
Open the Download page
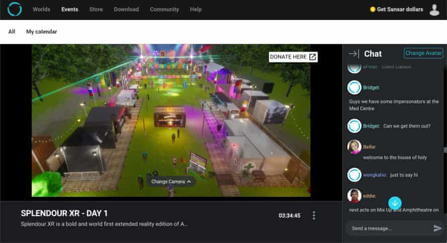point(126,10)
